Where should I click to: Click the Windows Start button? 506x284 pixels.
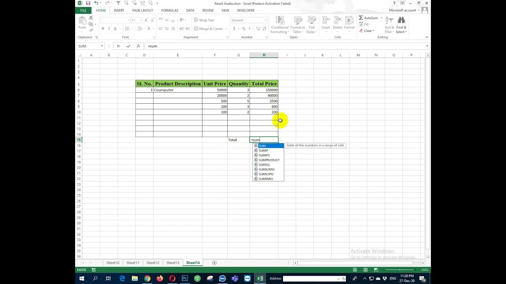pos(82,278)
